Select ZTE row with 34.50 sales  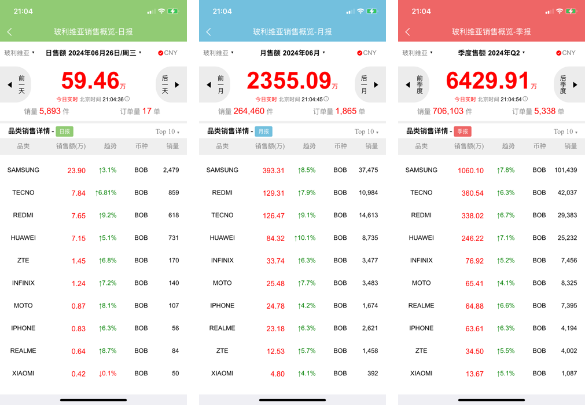coord(491,351)
